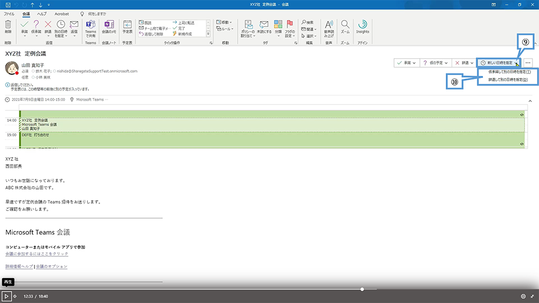Click the 会議のオプション link

pyautogui.click(x=52, y=266)
